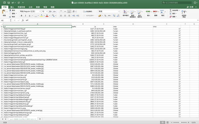This screenshot has height=124, width=199.
Task: Click the zoom out minus button
Action: pos(171,122)
